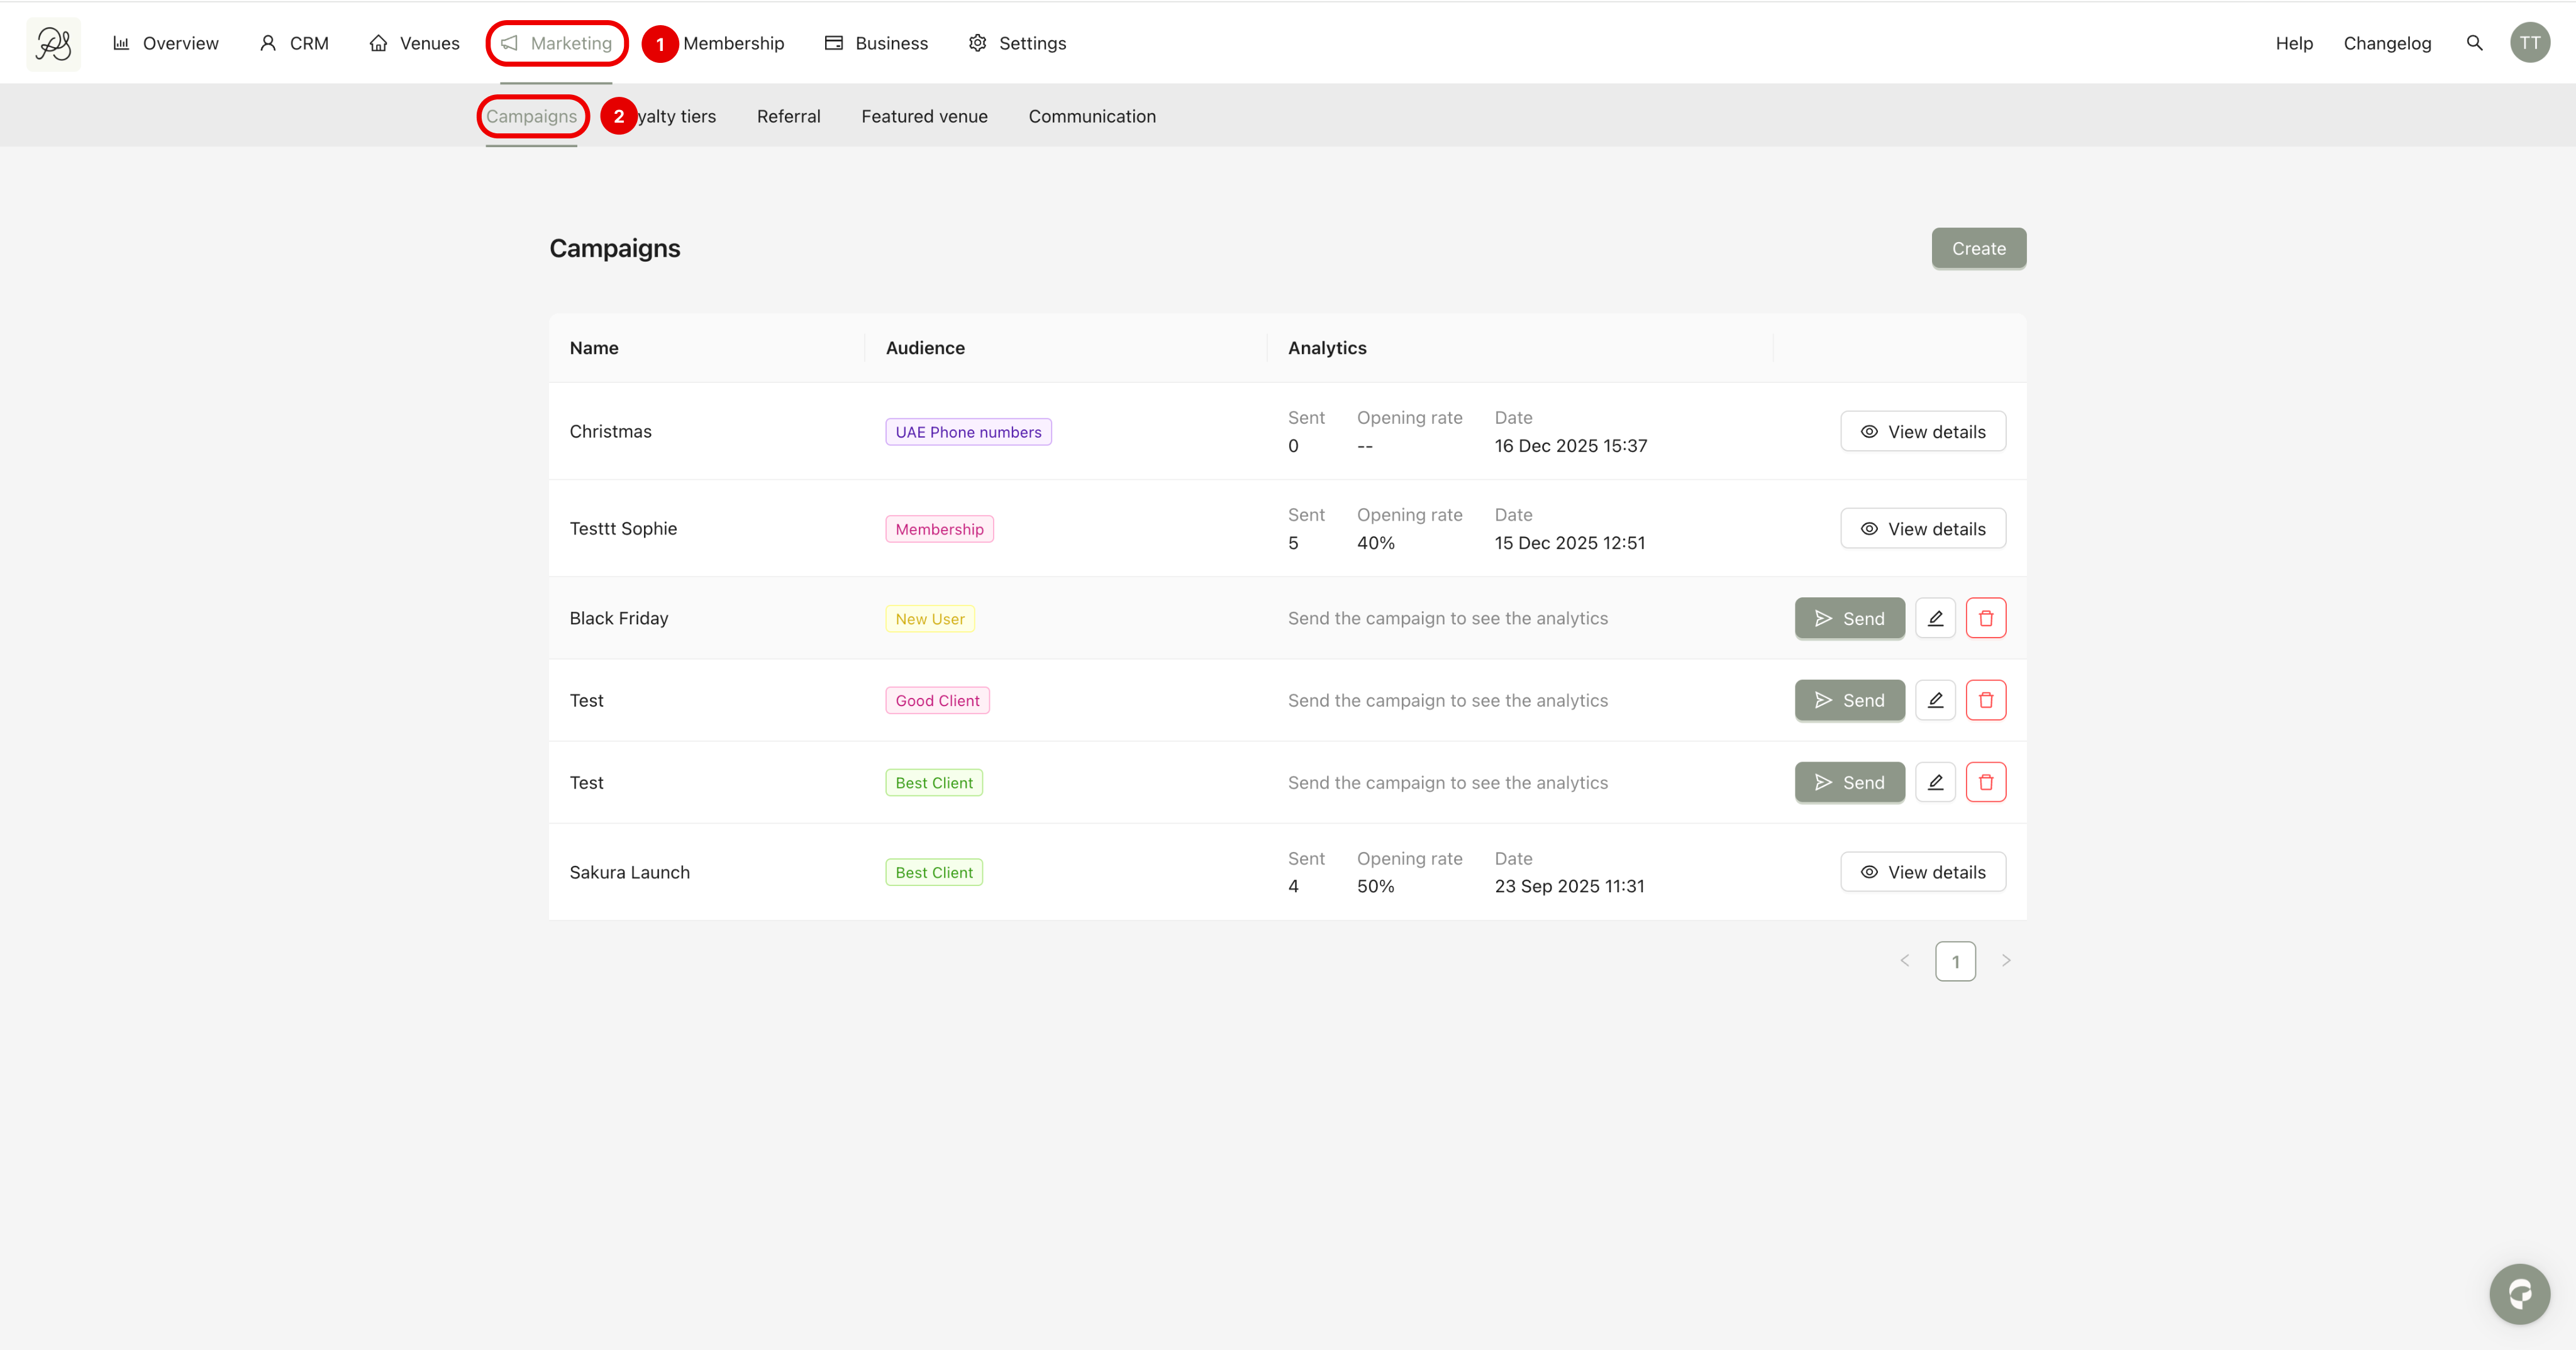
Task: View details of the Christmas campaign
Action: point(1922,432)
